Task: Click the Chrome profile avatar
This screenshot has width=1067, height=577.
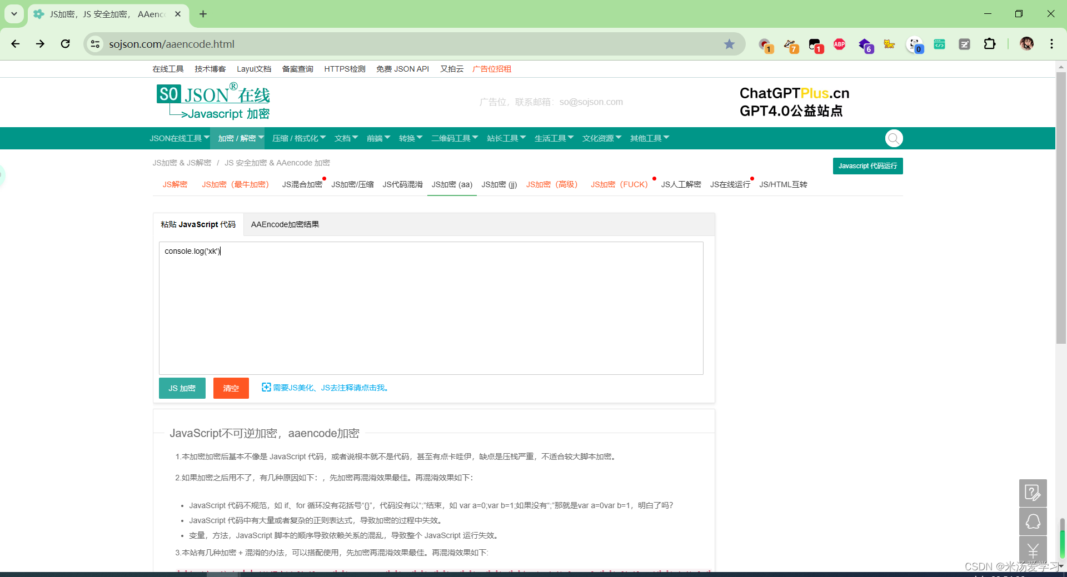Action: 1027,44
